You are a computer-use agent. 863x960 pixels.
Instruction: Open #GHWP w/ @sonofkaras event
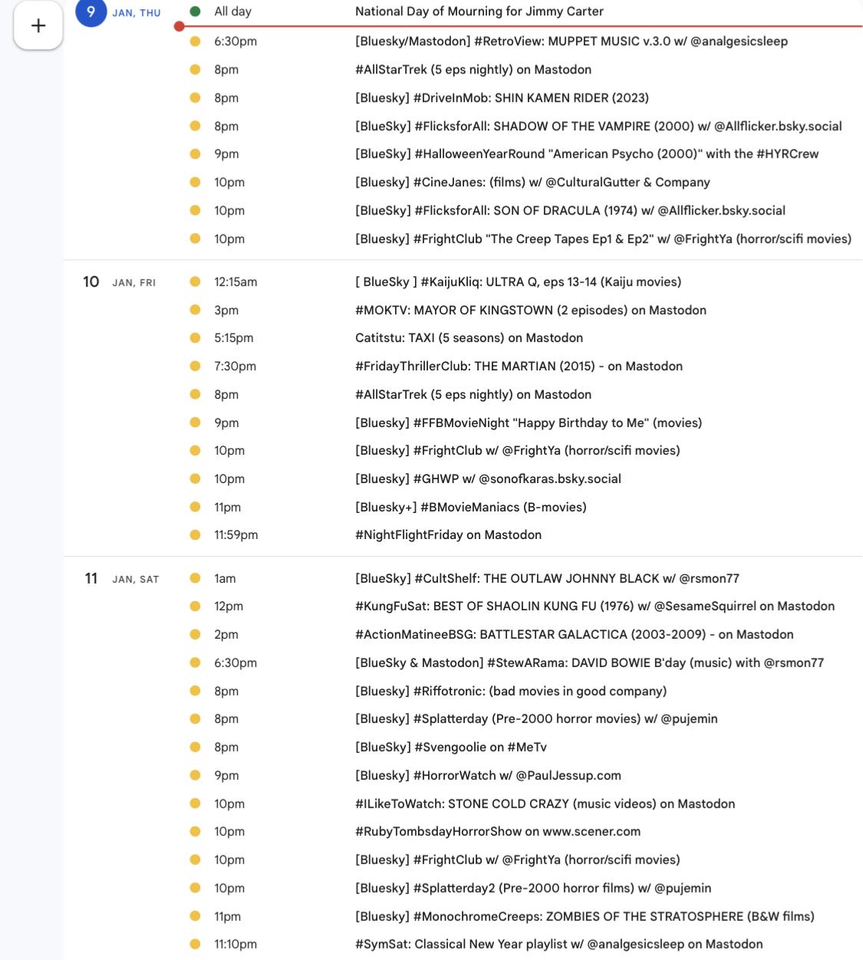tap(488, 479)
